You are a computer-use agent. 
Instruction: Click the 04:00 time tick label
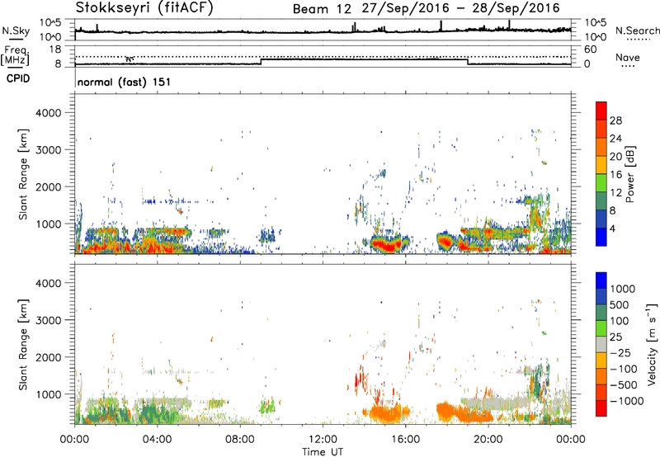(158, 440)
